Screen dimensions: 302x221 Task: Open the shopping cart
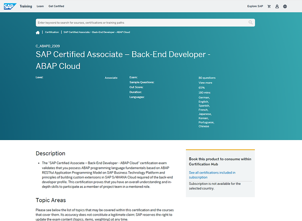269,6
